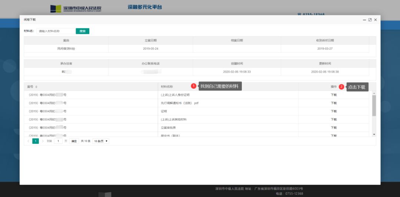Click the 搜索 search button

tap(82, 31)
